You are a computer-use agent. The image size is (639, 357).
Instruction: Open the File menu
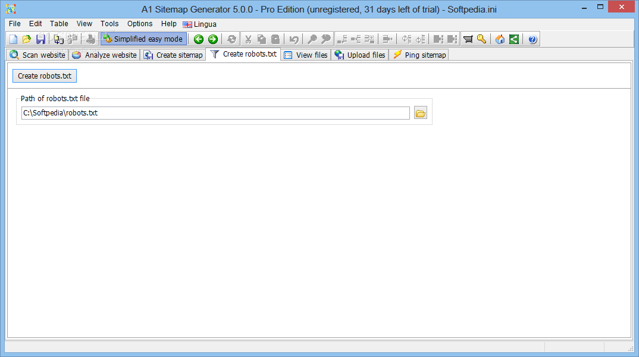15,24
